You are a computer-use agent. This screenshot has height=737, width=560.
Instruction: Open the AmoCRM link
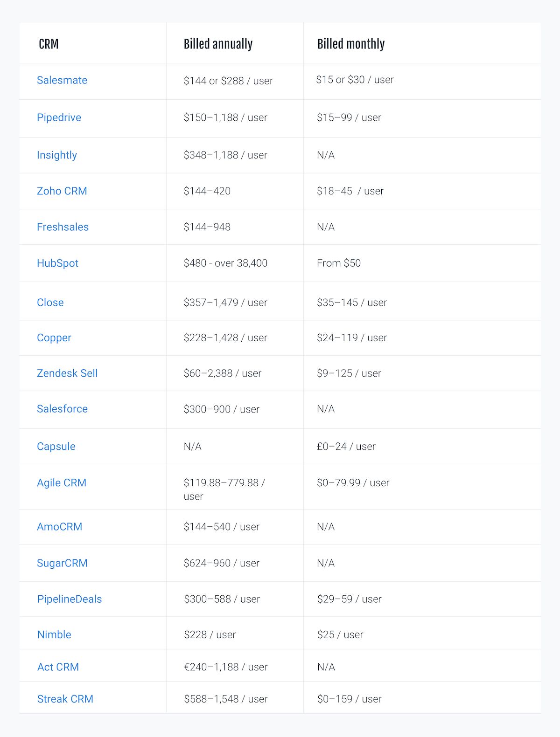point(60,527)
